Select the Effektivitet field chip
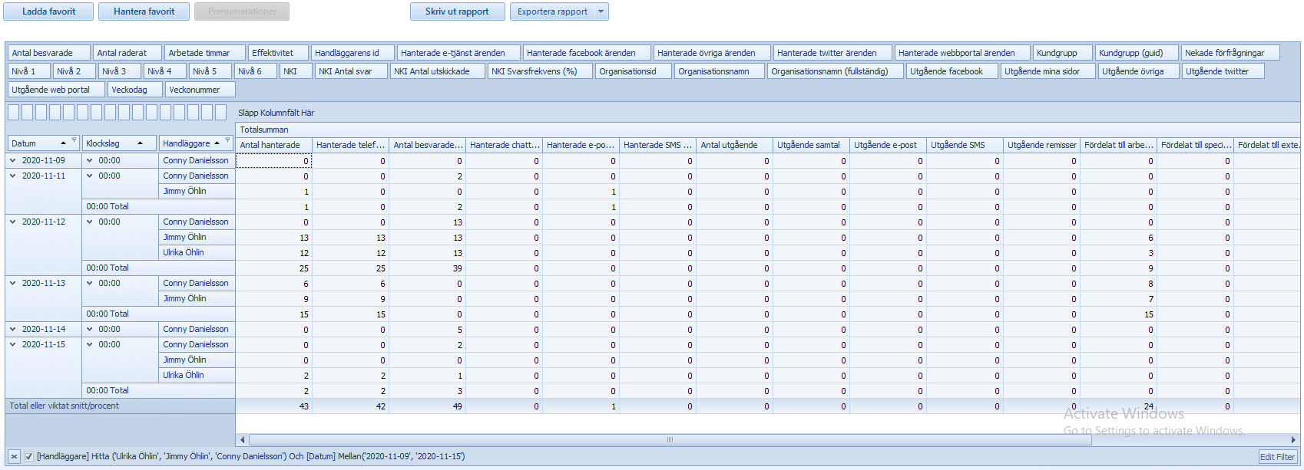Viewport: 1304px width, 470px height. (x=277, y=53)
